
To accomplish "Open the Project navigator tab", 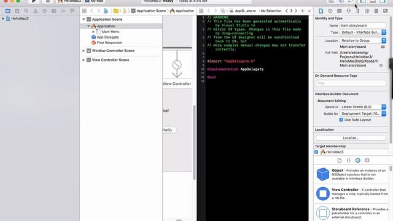I will coord(8,11).
